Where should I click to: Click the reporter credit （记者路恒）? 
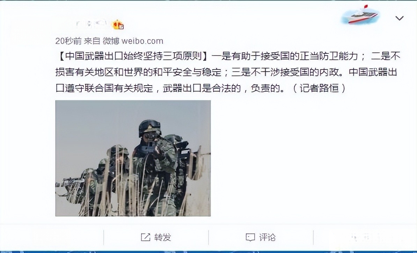coord(319,88)
